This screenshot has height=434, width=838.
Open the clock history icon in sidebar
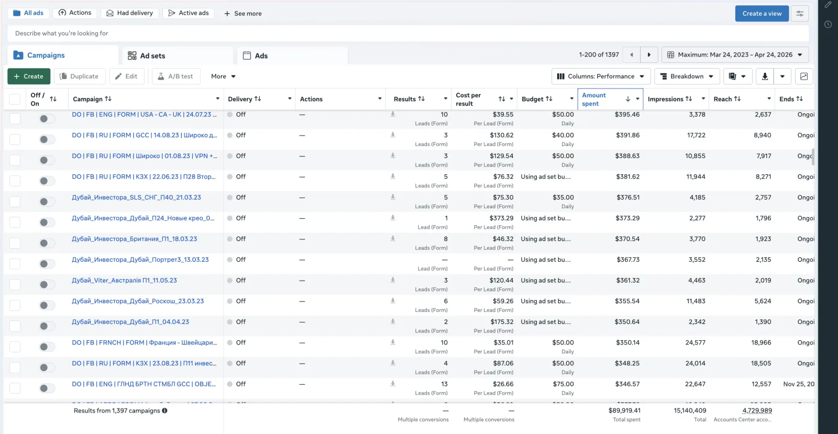tap(828, 24)
